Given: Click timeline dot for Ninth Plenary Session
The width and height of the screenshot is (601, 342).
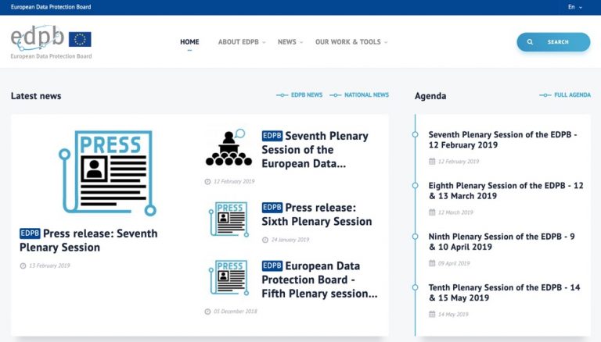Looking at the screenshot, I should pos(416,237).
